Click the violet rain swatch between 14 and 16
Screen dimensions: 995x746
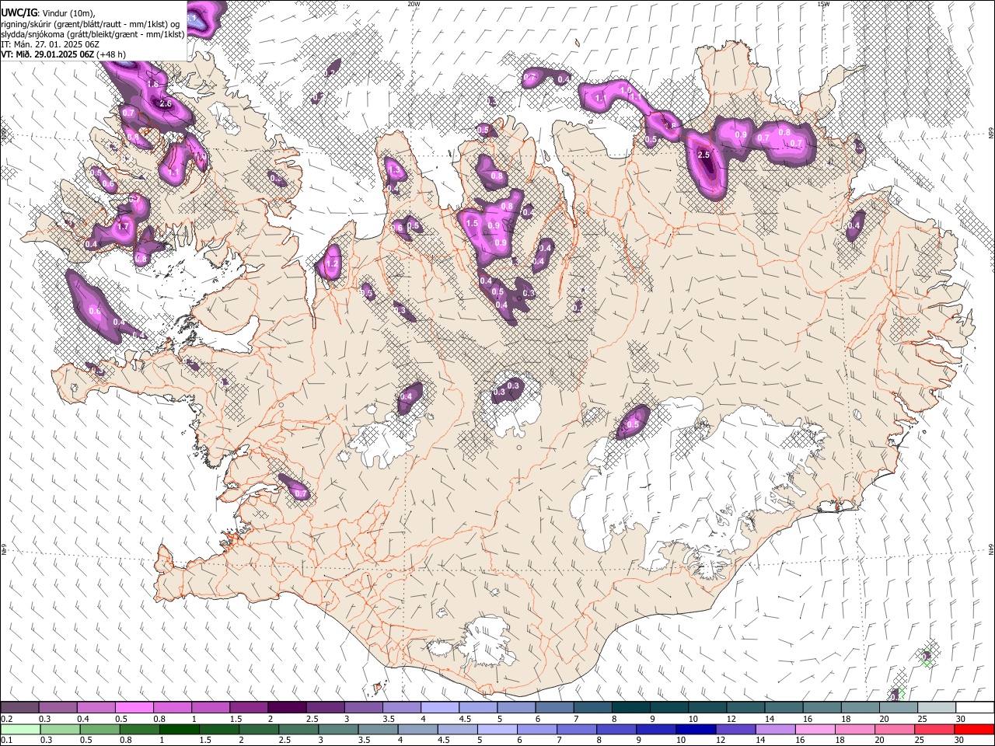pyautogui.click(x=776, y=730)
